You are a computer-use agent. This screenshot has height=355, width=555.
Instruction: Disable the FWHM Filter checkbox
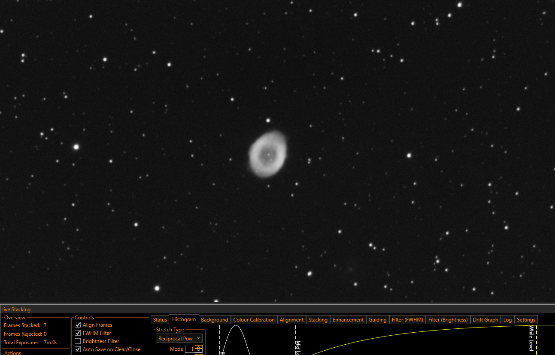point(78,333)
